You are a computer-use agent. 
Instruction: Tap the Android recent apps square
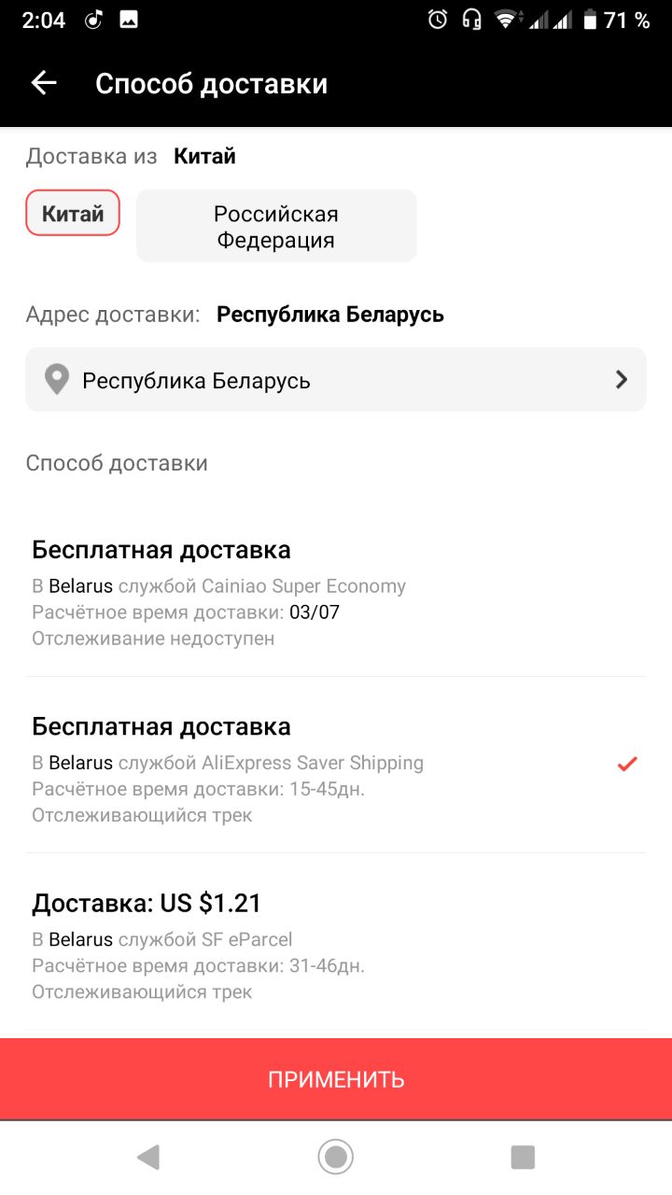[523, 1158]
